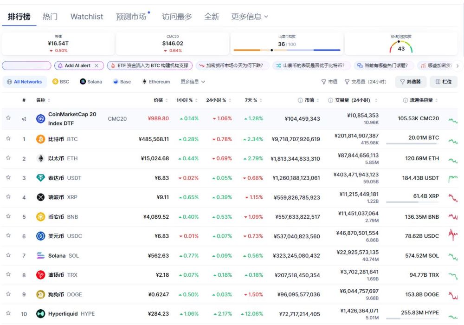This screenshot has width=464, height=325.
Task: Close the Add AI alert chip
Action: [97, 66]
